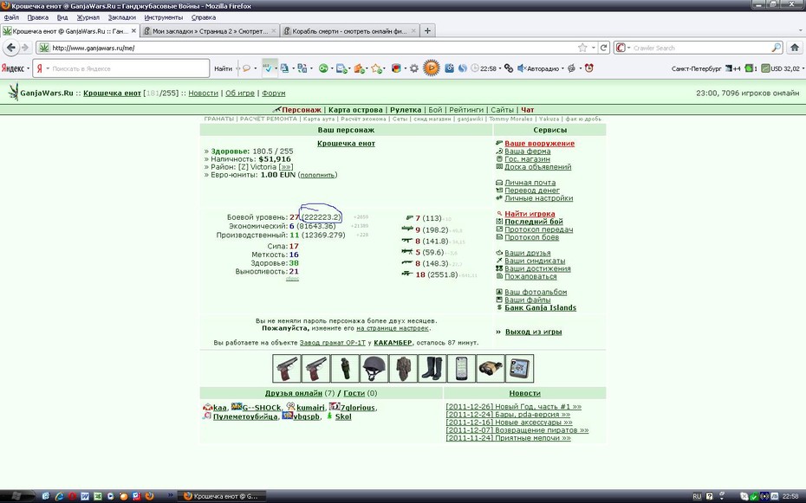Open the Рулетка link
The width and height of the screenshot is (806, 503).
(406, 110)
